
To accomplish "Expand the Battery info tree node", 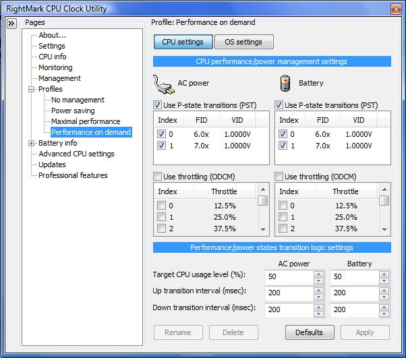I will 31,143.
